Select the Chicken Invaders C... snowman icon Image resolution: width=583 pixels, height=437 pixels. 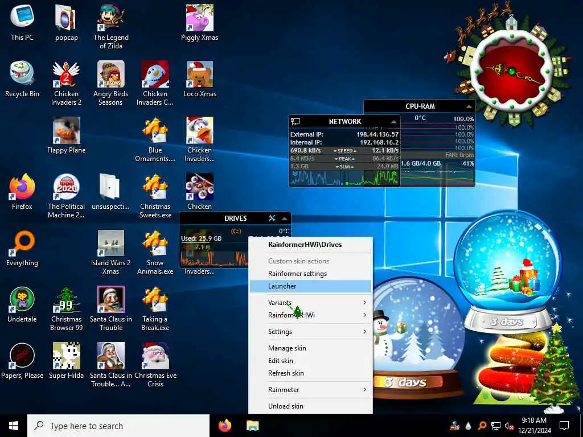pos(155,83)
